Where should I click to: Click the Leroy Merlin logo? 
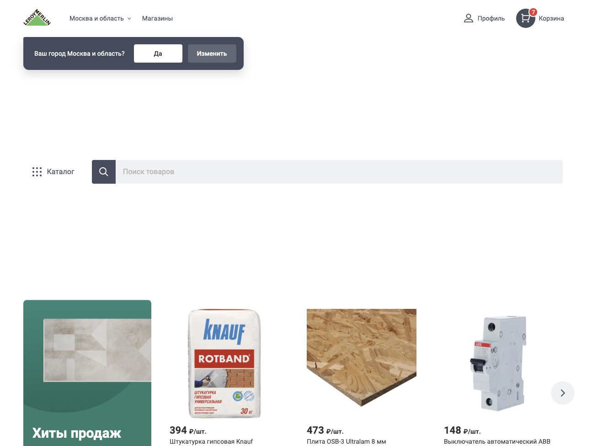[x=37, y=18]
